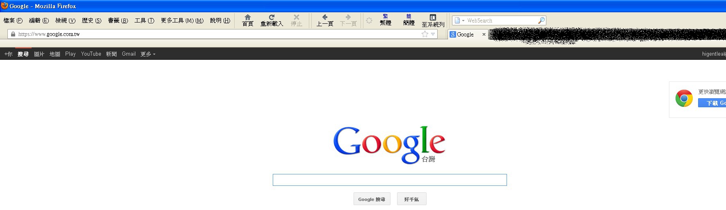Click the Google search text box
This screenshot has width=726, height=210.
[390, 180]
